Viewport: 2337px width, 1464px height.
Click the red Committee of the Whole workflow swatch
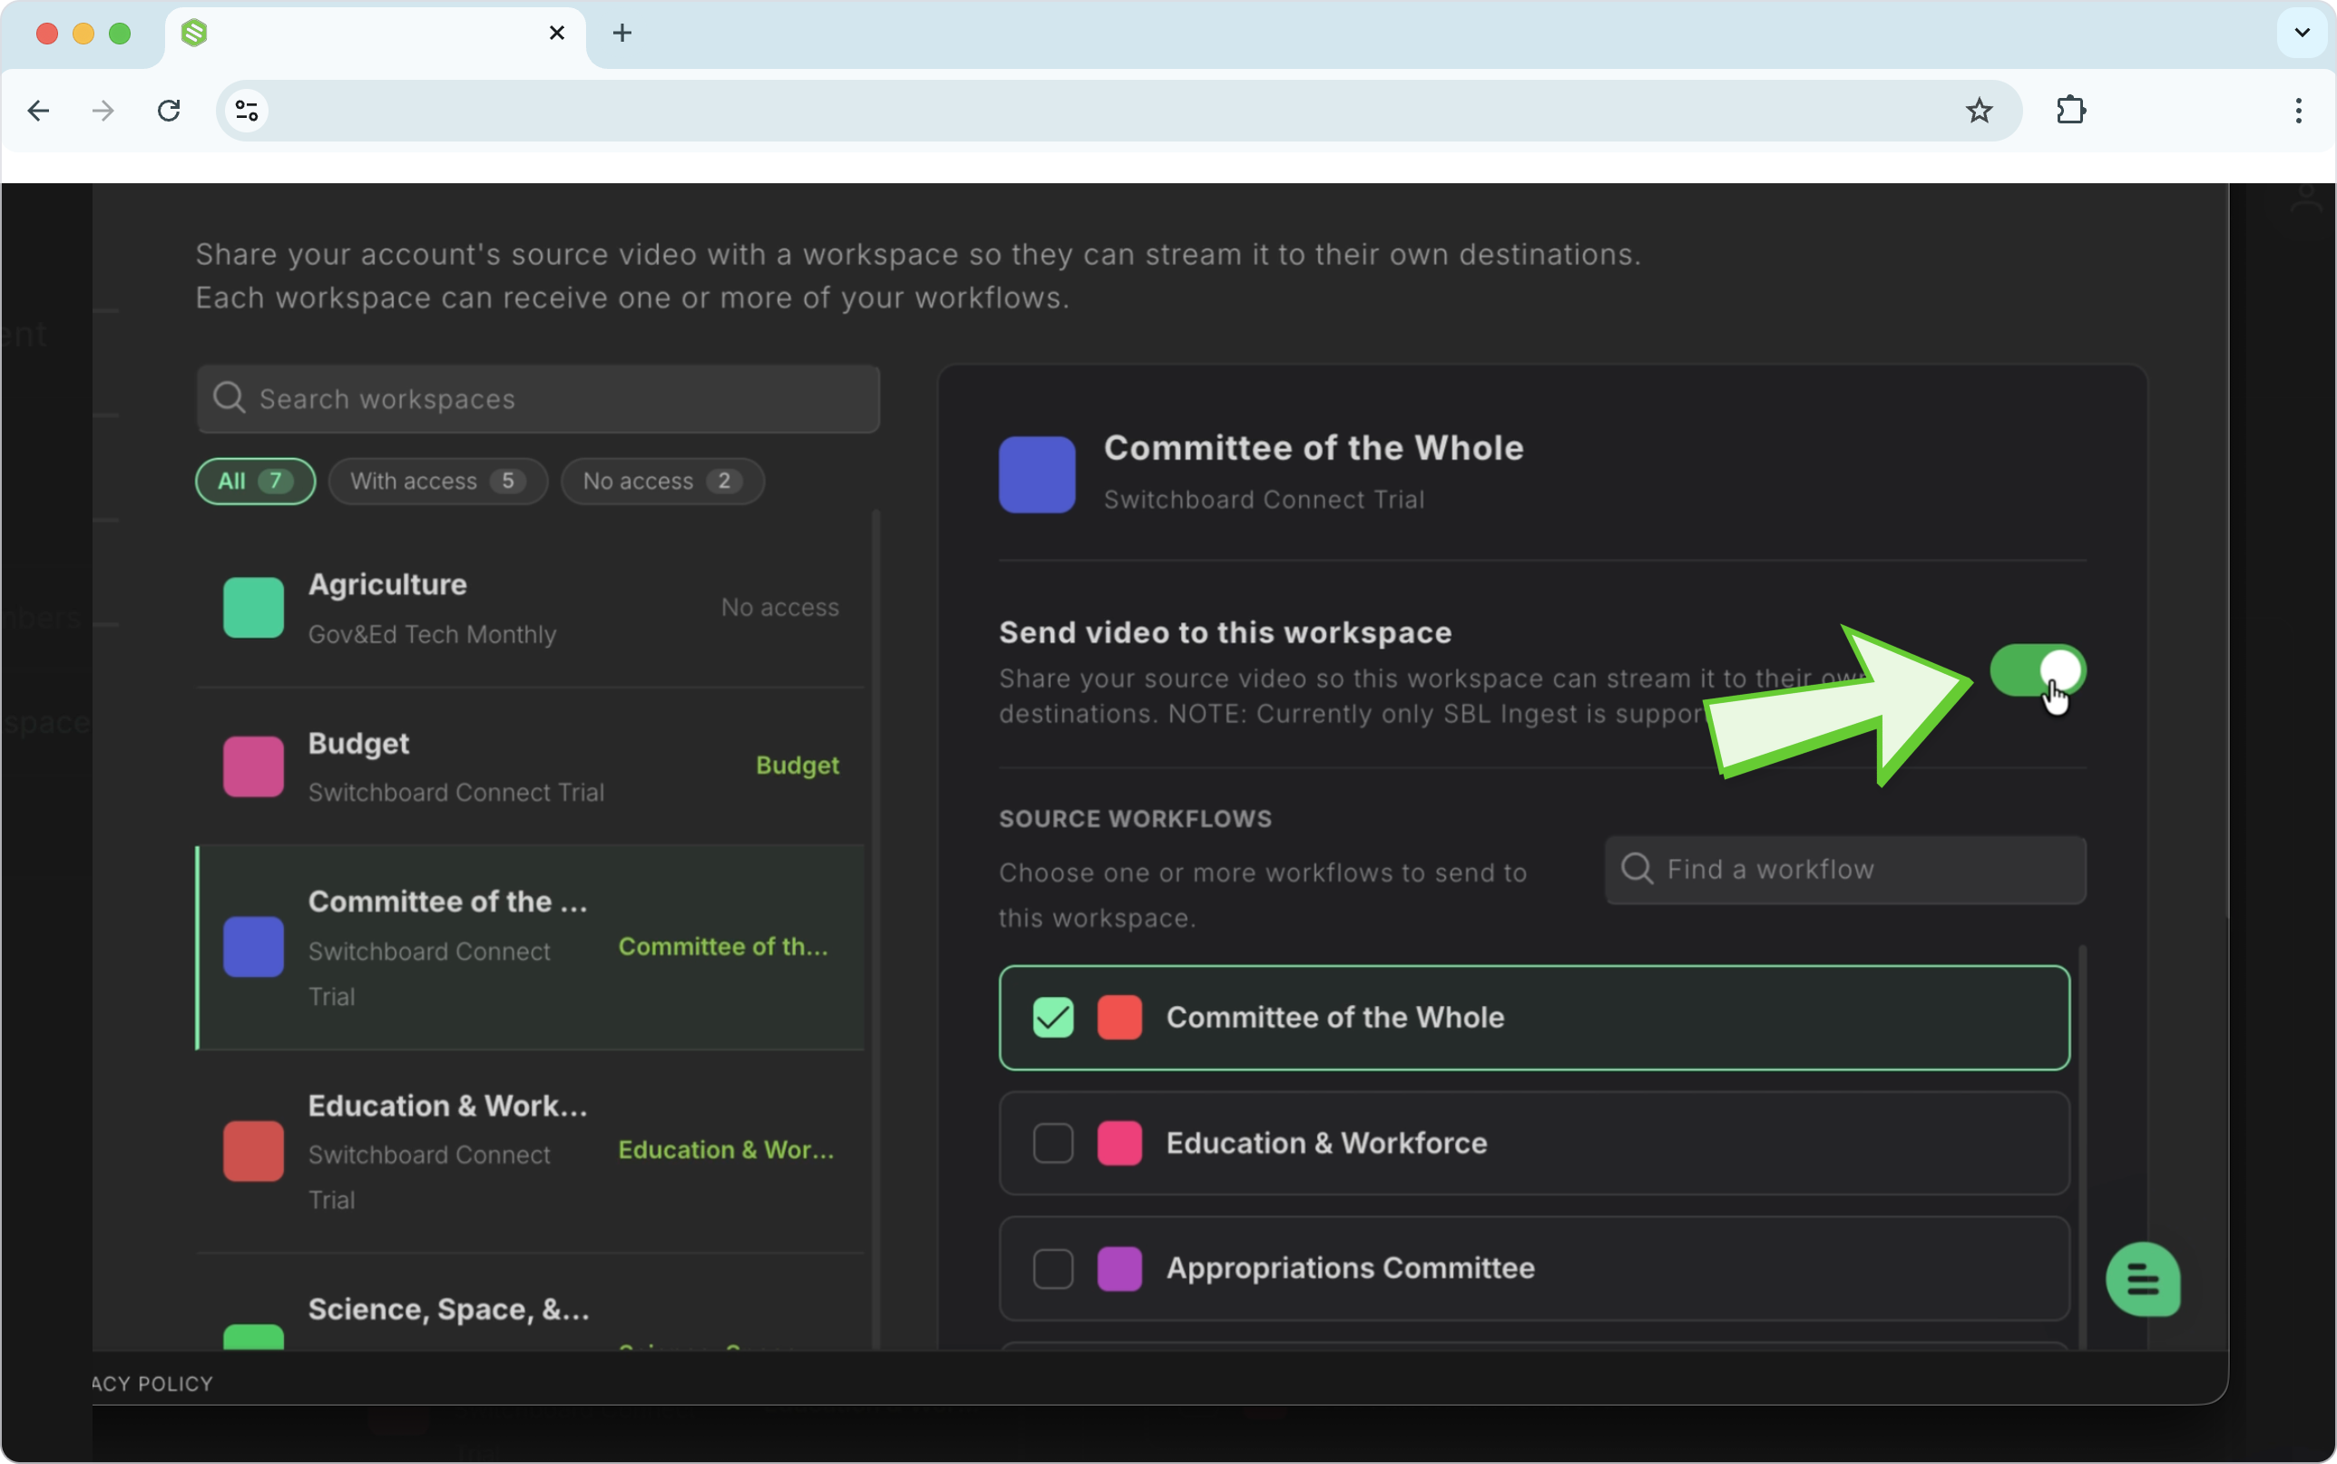(x=1120, y=1017)
